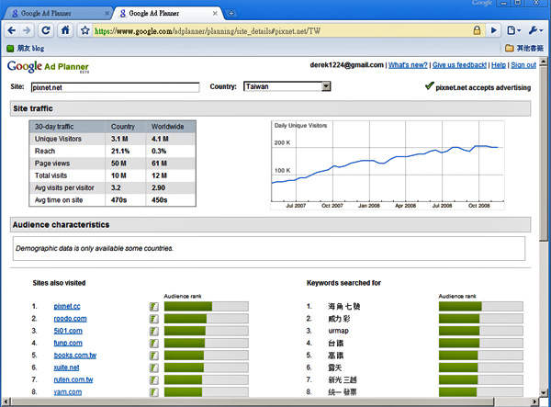Click the green accepts-advertising checkmark
The image size is (551, 407).
tap(429, 85)
